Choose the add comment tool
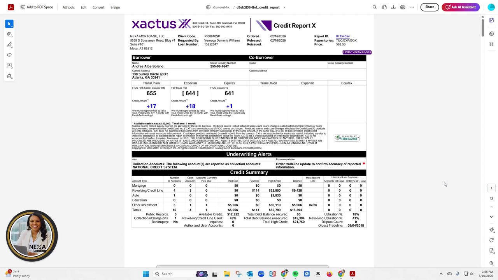Viewport: 498px width, 280px height. pos(9,34)
